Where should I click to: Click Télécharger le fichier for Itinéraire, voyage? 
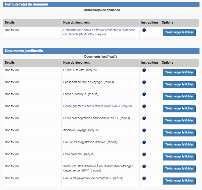179,133
